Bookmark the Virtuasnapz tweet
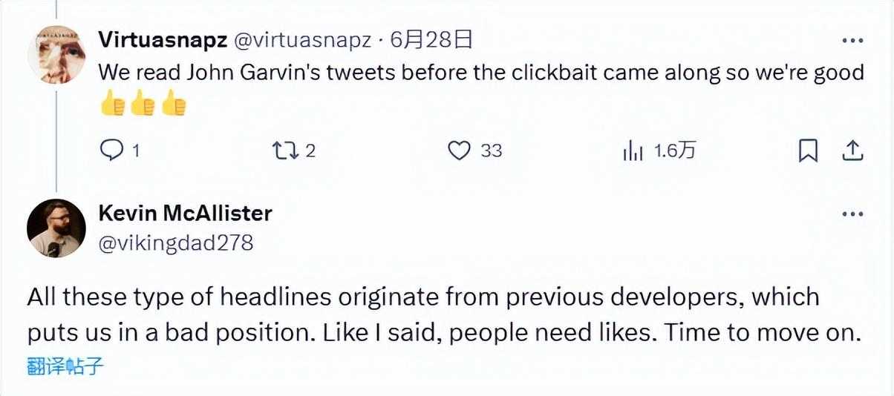This screenshot has width=894, height=396. [808, 151]
